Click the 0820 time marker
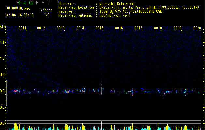Image resolution: width=205 pixels, height=130 pixels. (x=197, y=28)
